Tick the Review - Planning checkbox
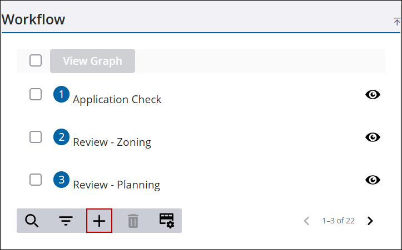Image resolution: width=402 pixels, height=250 pixels. tap(36, 180)
